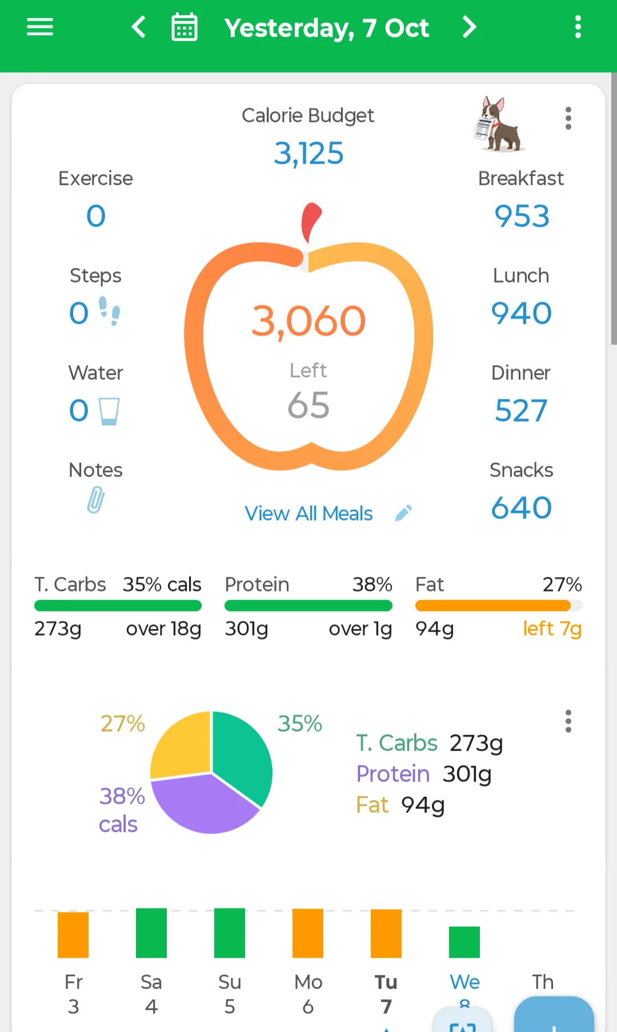
Task: Go to previous day with left chevron
Action: (x=139, y=27)
